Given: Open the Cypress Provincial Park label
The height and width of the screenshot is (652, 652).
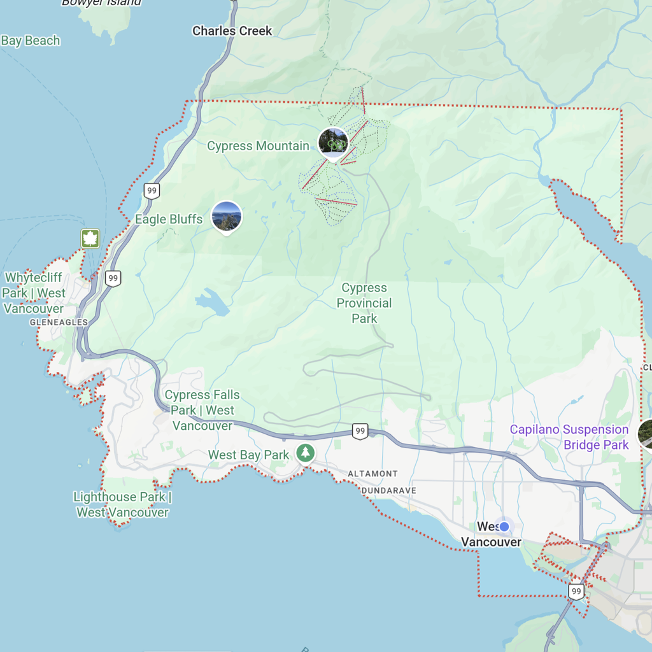Looking at the screenshot, I should click(x=364, y=303).
